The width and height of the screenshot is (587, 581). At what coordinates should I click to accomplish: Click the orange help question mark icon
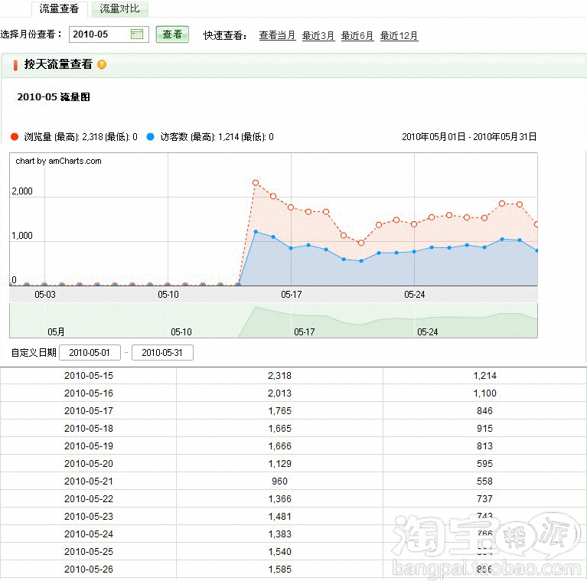(102, 64)
